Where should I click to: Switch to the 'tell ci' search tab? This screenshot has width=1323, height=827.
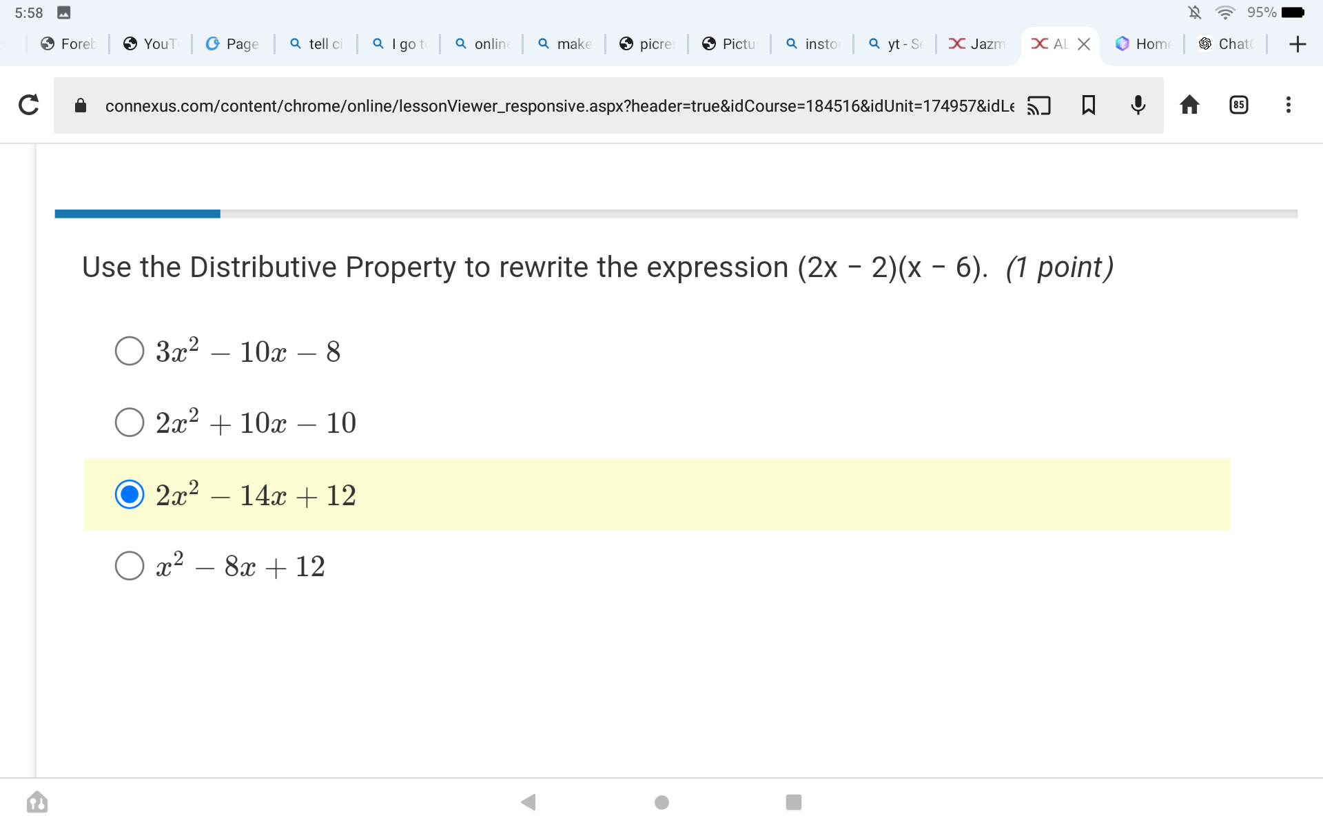pyautogui.click(x=316, y=44)
